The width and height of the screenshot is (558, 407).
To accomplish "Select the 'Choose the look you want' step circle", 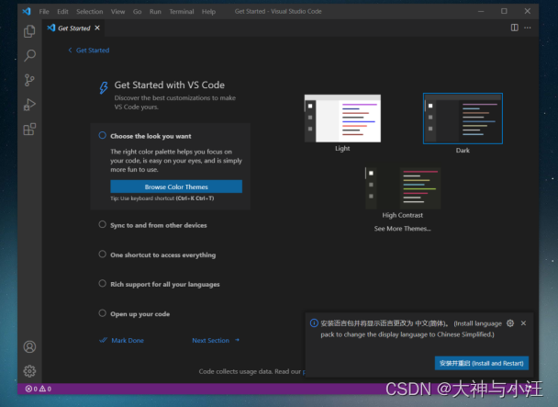I will 103,135.
